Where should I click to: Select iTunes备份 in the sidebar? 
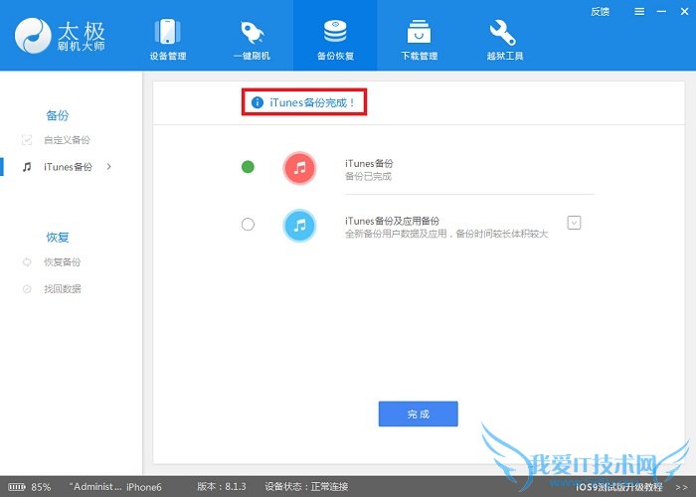[x=68, y=167]
